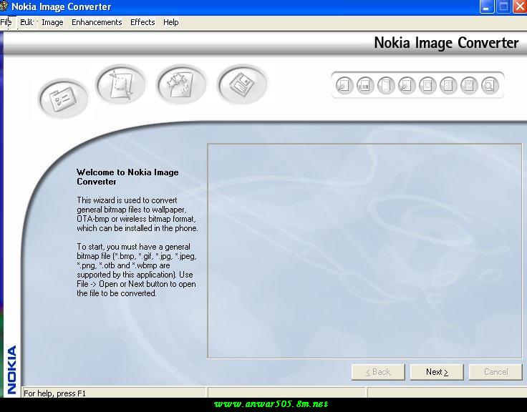Click 'For help, press F1' status text
The height and width of the screenshot is (412, 527).
(x=55, y=393)
